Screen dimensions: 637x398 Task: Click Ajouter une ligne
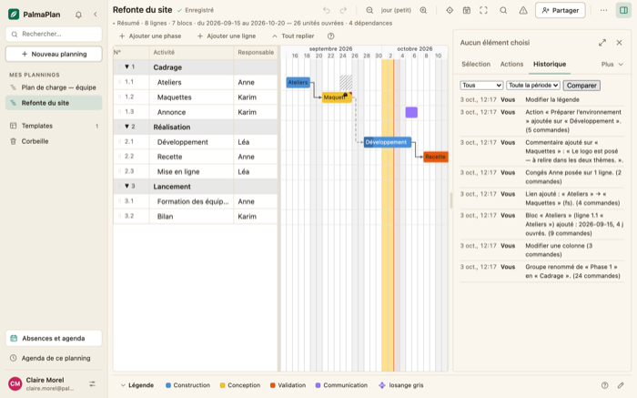[227, 36]
